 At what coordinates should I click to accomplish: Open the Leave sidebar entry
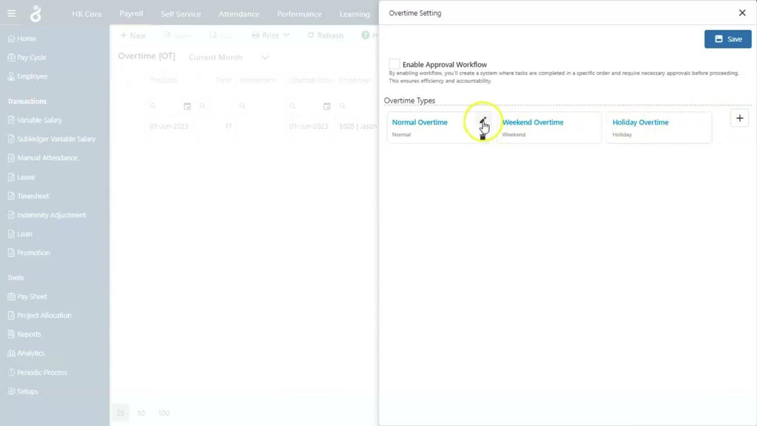pos(21,177)
